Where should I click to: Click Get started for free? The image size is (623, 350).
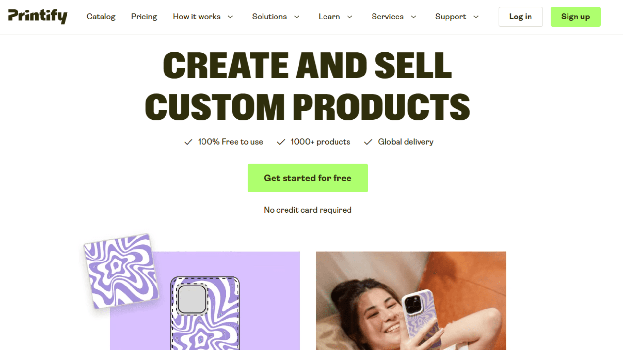(x=308, y=178)
